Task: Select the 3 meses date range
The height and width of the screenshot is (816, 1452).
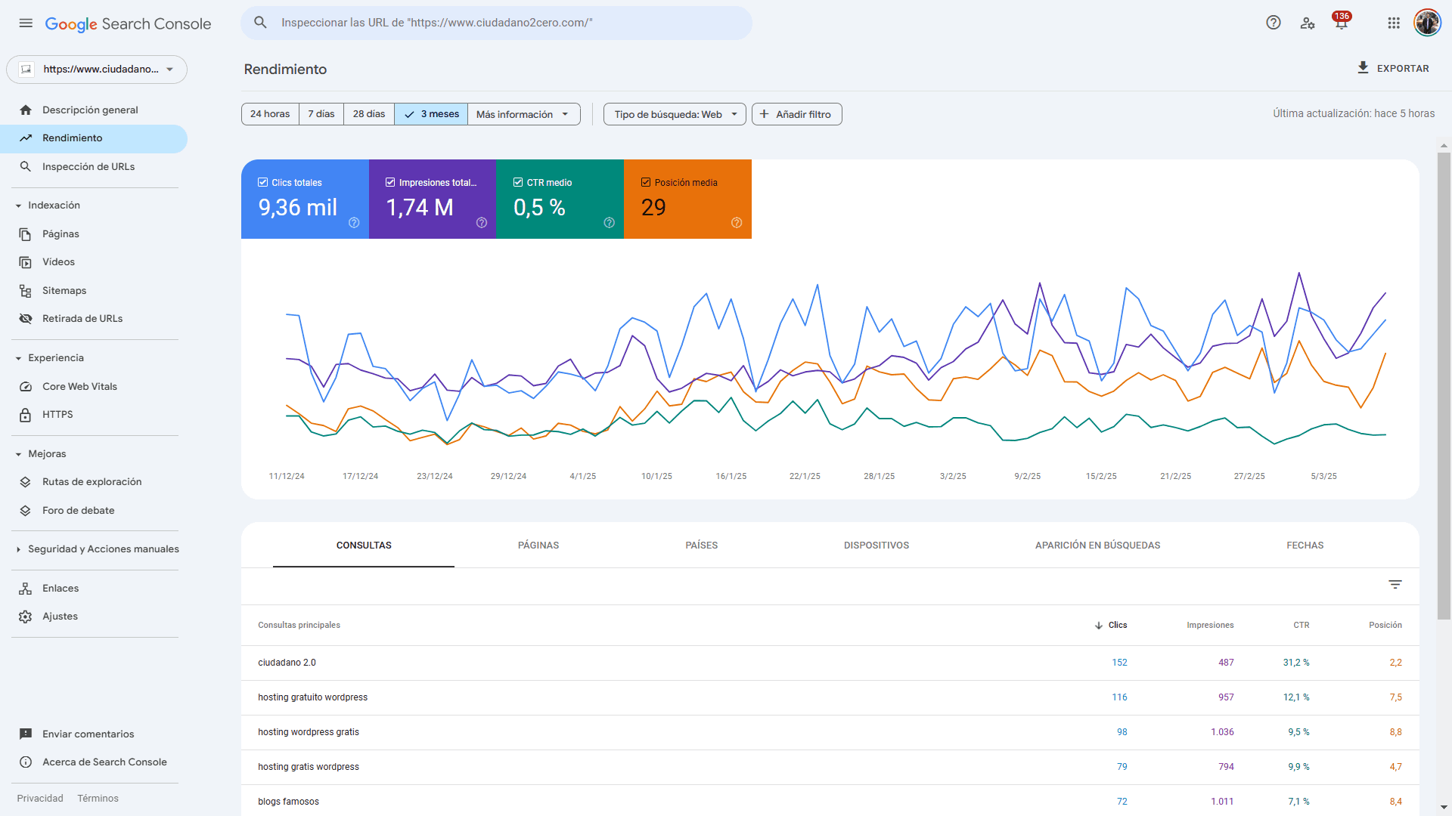Action: coord(431,114)
